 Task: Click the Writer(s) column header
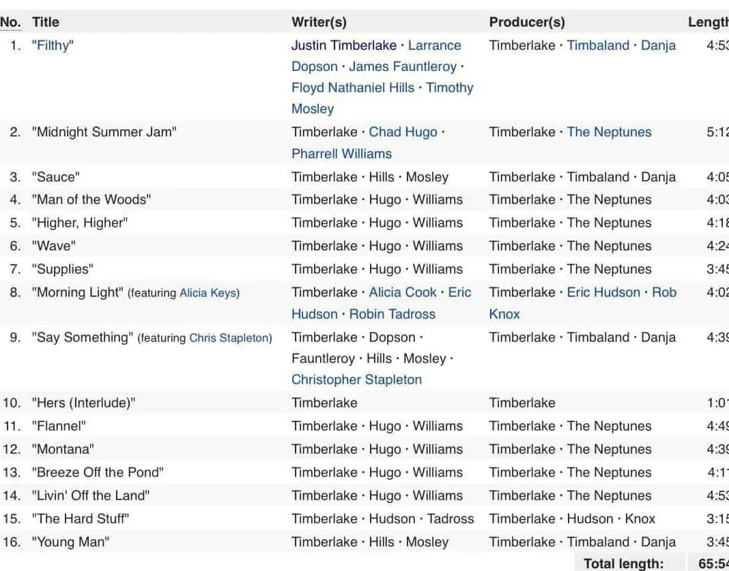(319, 23)
